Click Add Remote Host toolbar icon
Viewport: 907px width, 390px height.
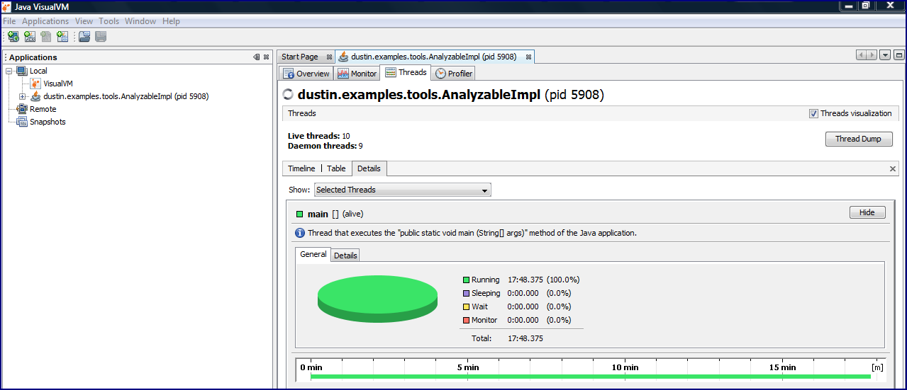pos(13,37)
